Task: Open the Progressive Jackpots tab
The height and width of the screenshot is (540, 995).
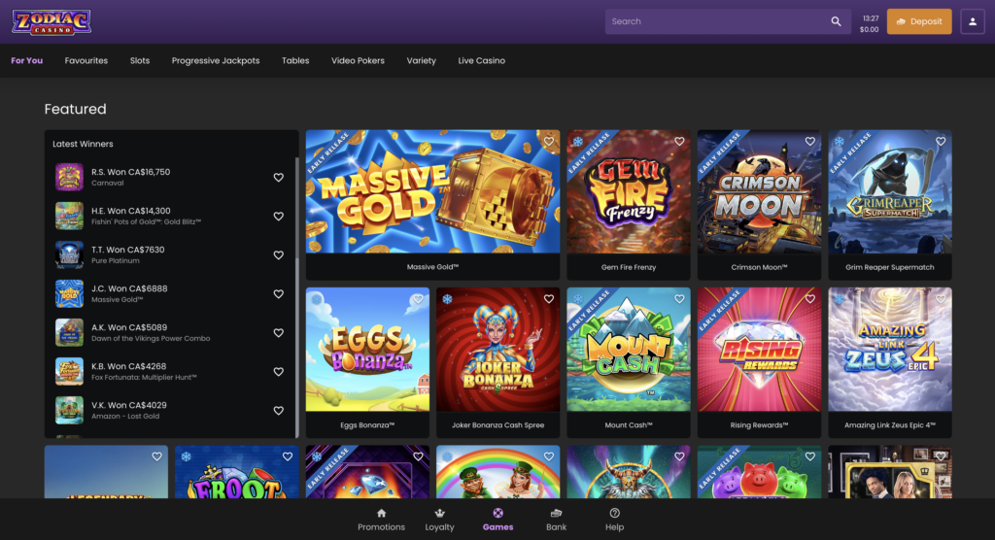Action: [216, 61]
